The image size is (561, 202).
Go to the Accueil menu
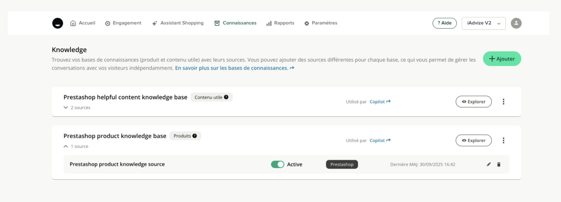click(x=83, y=23)
